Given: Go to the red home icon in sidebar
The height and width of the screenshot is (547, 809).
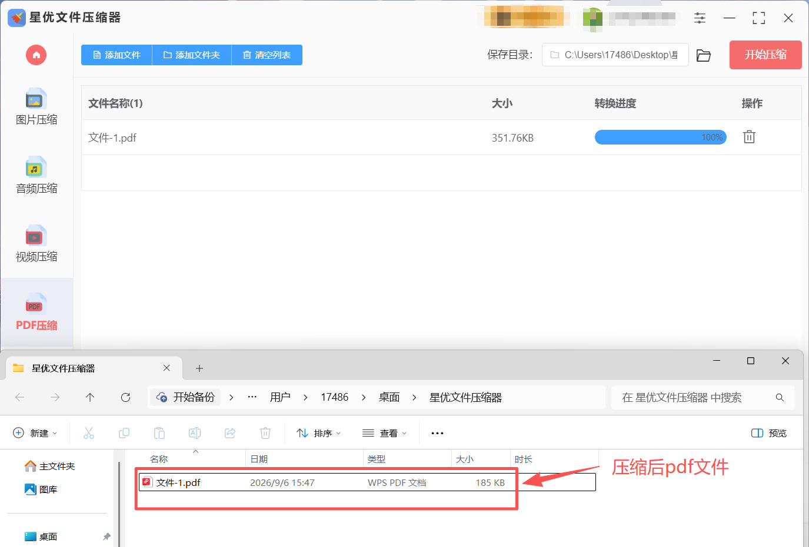Looking at the screenshot, I should [x=36, y=55].
